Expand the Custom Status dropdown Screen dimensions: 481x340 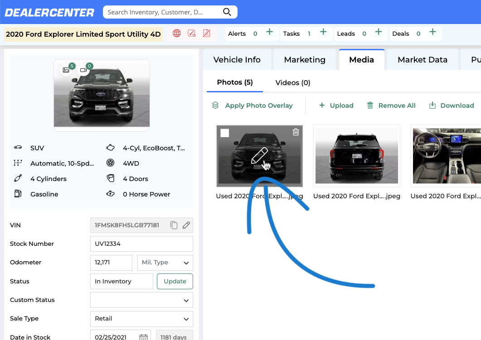[141, 300]
